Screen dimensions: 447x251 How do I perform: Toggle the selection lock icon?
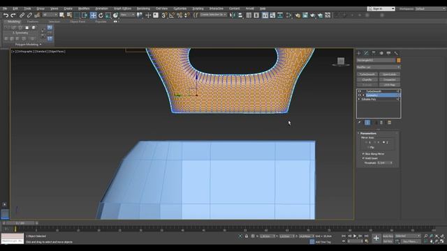click(x=247, y=236)
